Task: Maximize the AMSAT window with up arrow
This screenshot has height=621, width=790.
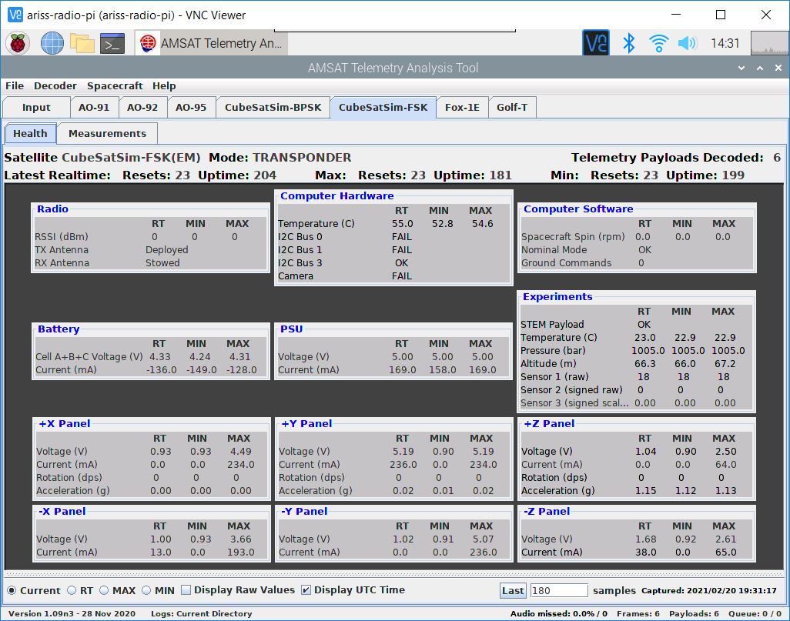Action: (x=760, y=68)
